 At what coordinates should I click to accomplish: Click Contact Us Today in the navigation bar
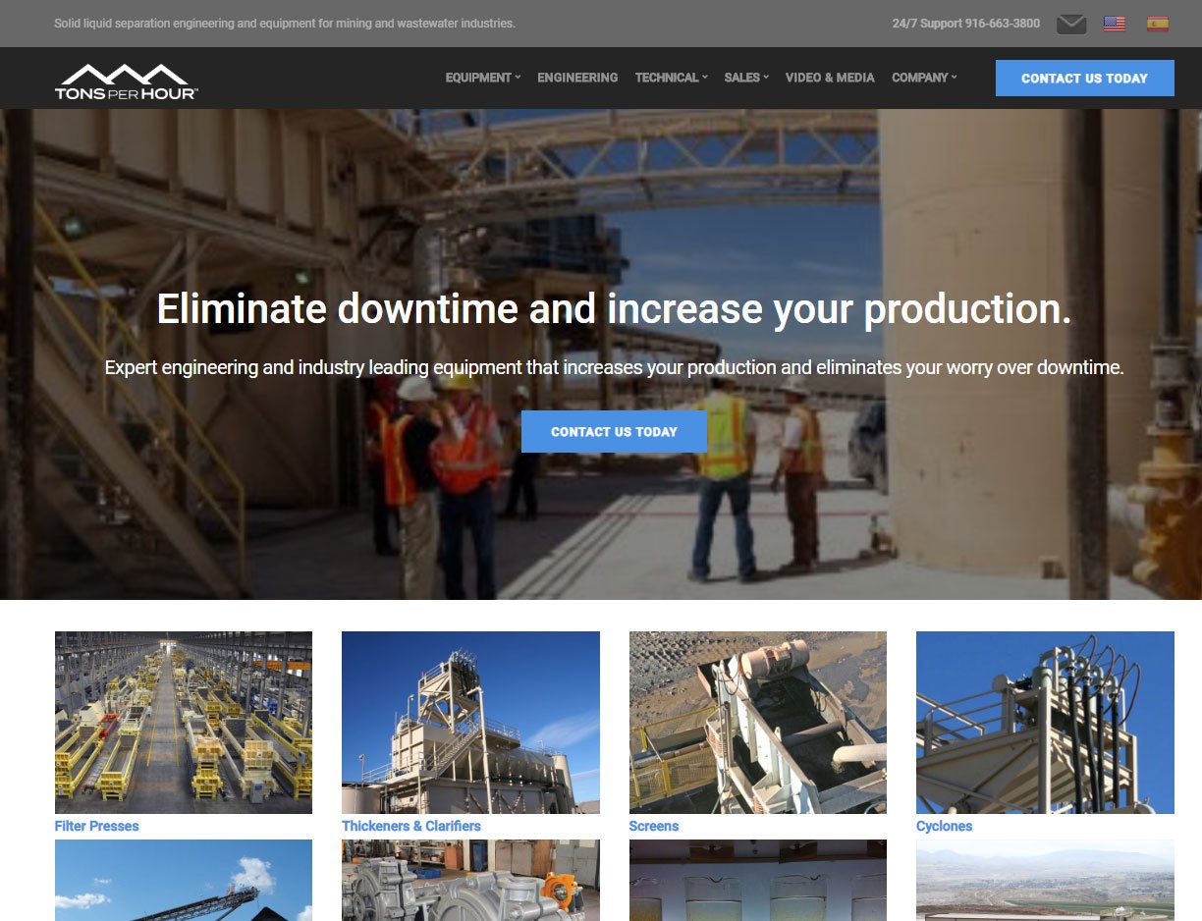1084,79
